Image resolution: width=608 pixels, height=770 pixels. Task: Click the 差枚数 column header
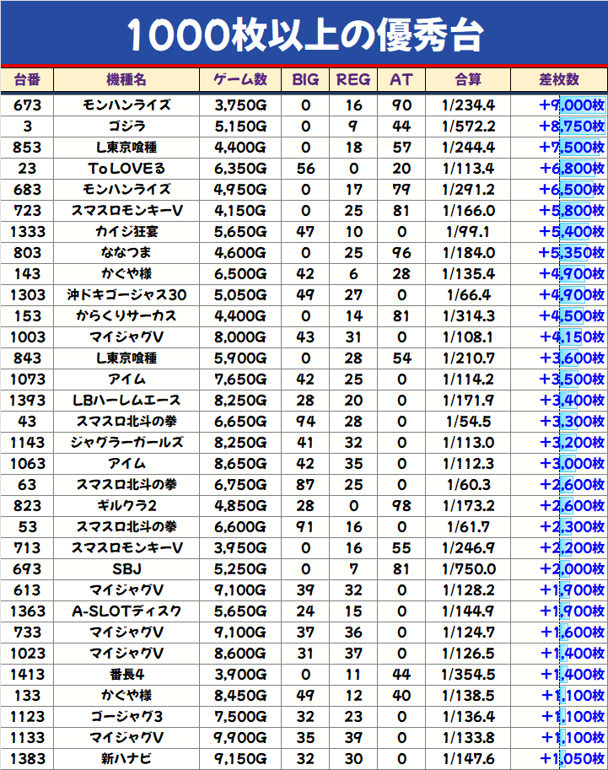coord(559,79)
